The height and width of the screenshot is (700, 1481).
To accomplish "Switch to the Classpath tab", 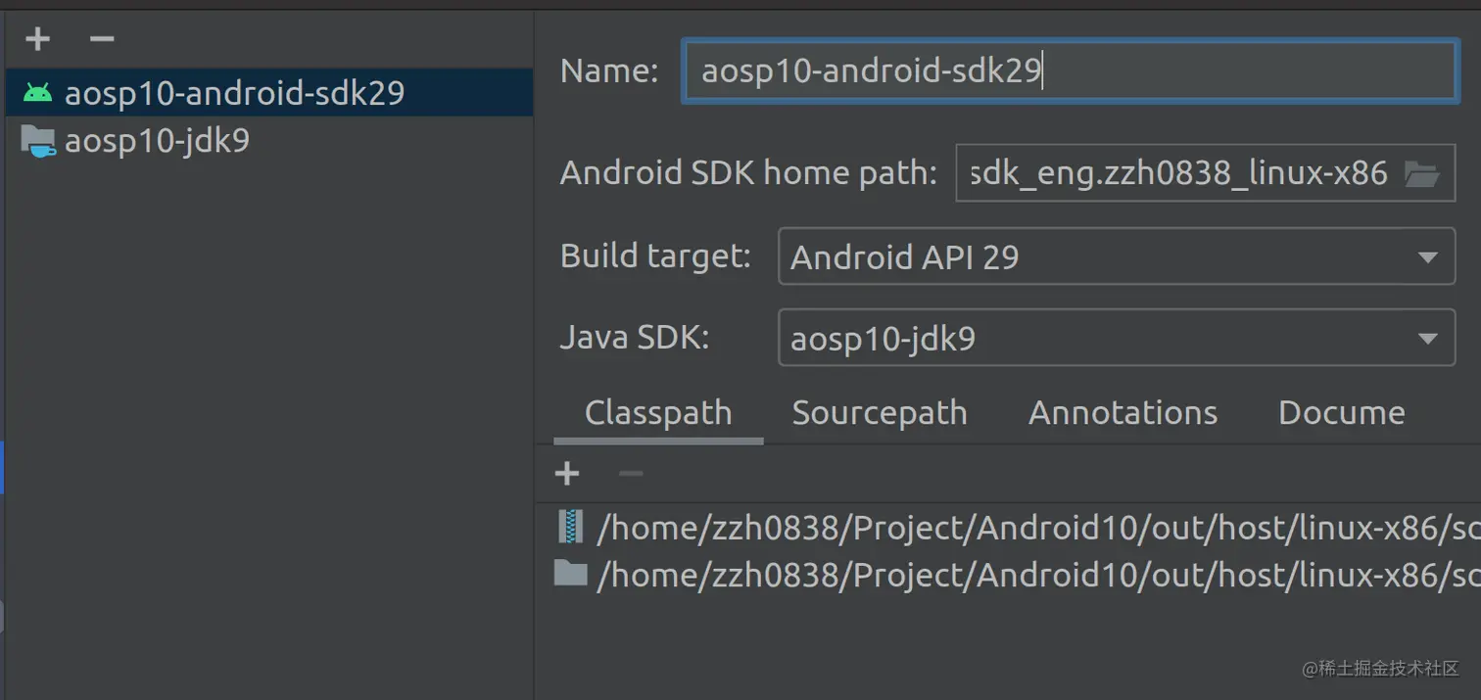I will (658, 413).
